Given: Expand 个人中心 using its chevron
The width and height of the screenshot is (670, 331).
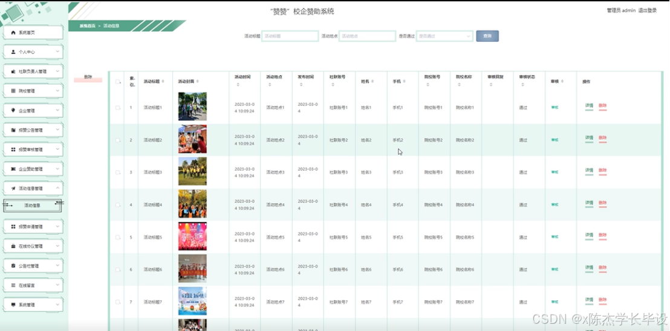Looking at the screenshot, I should click(x=57, y=52).
